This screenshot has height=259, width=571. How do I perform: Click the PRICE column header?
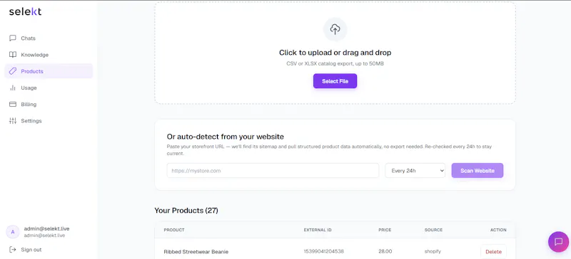(x=385, y=230)
